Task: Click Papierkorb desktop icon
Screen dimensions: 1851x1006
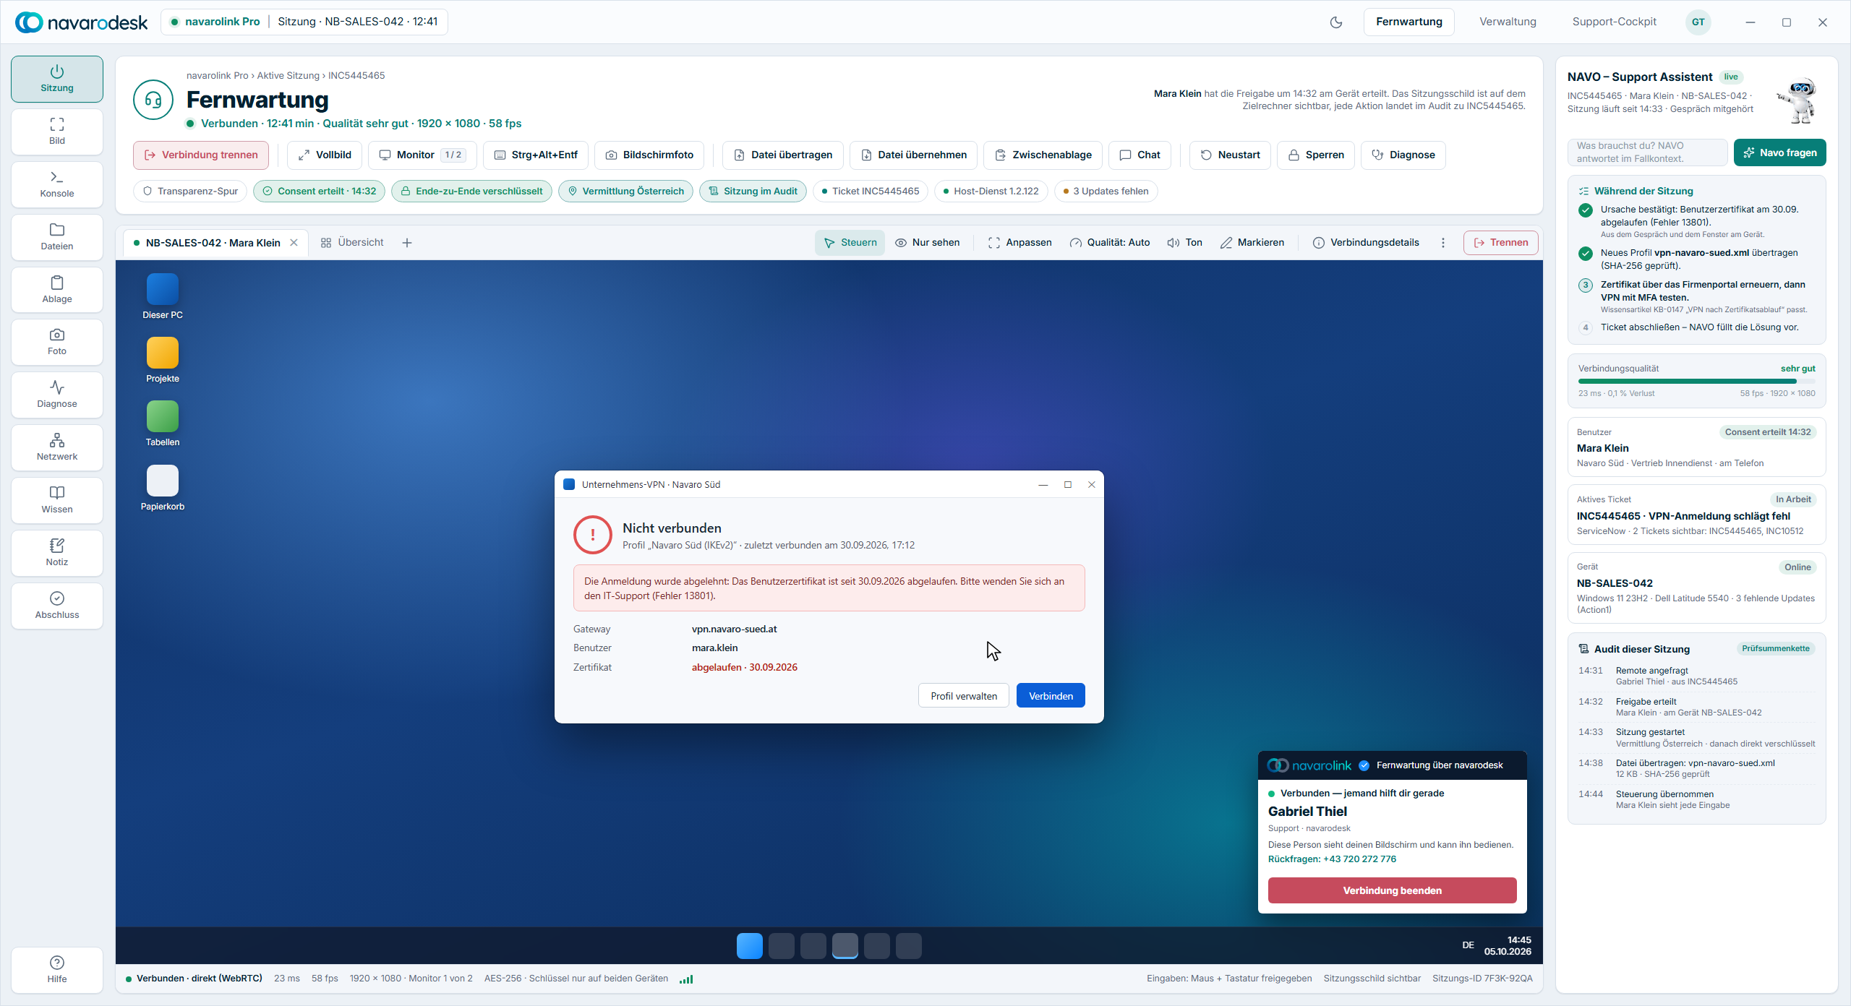Action: 163,489
